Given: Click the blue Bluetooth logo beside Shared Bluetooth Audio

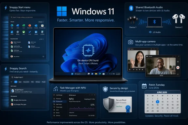Looking at the screenshot, I should click(x=131, y=8).
